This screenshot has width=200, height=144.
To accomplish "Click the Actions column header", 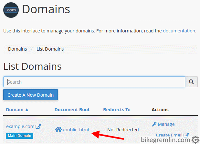I will (160, 110).
